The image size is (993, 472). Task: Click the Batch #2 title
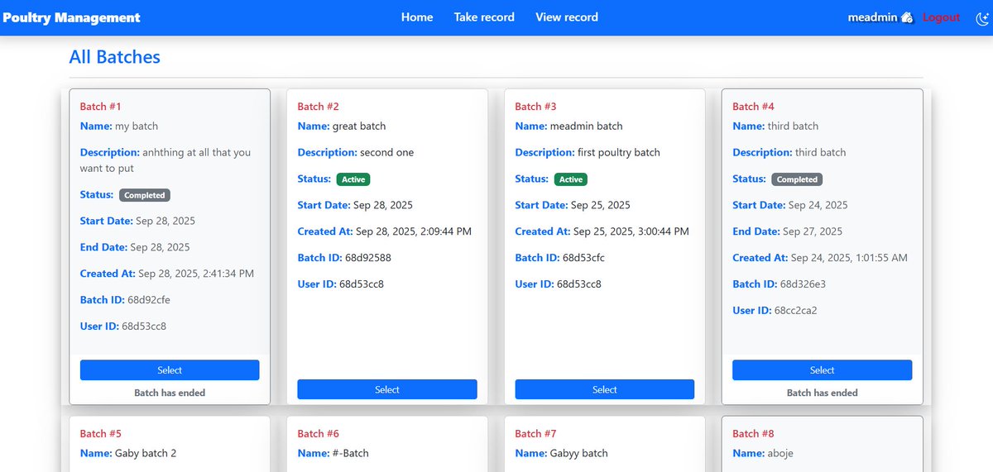[319, 107]
